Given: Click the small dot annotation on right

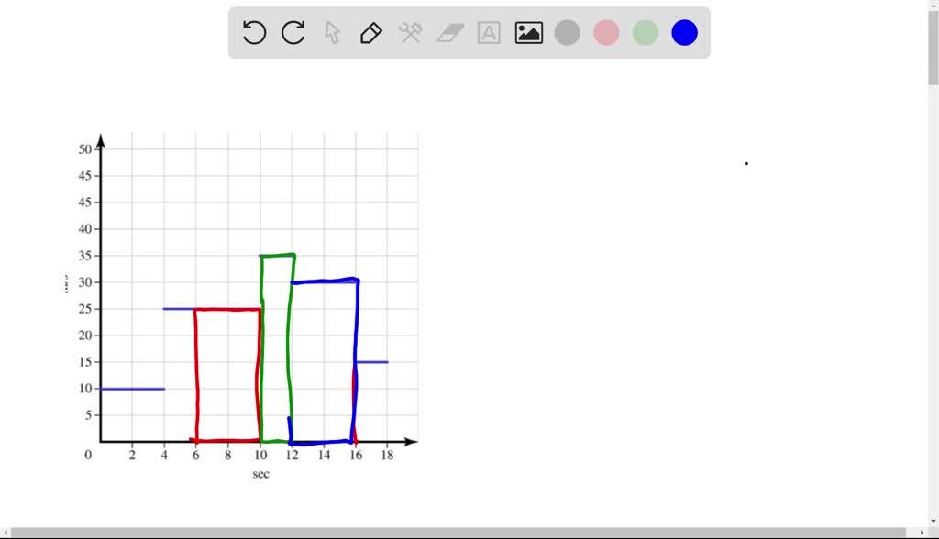Looking at the screenshot, I should click(746, 162).
